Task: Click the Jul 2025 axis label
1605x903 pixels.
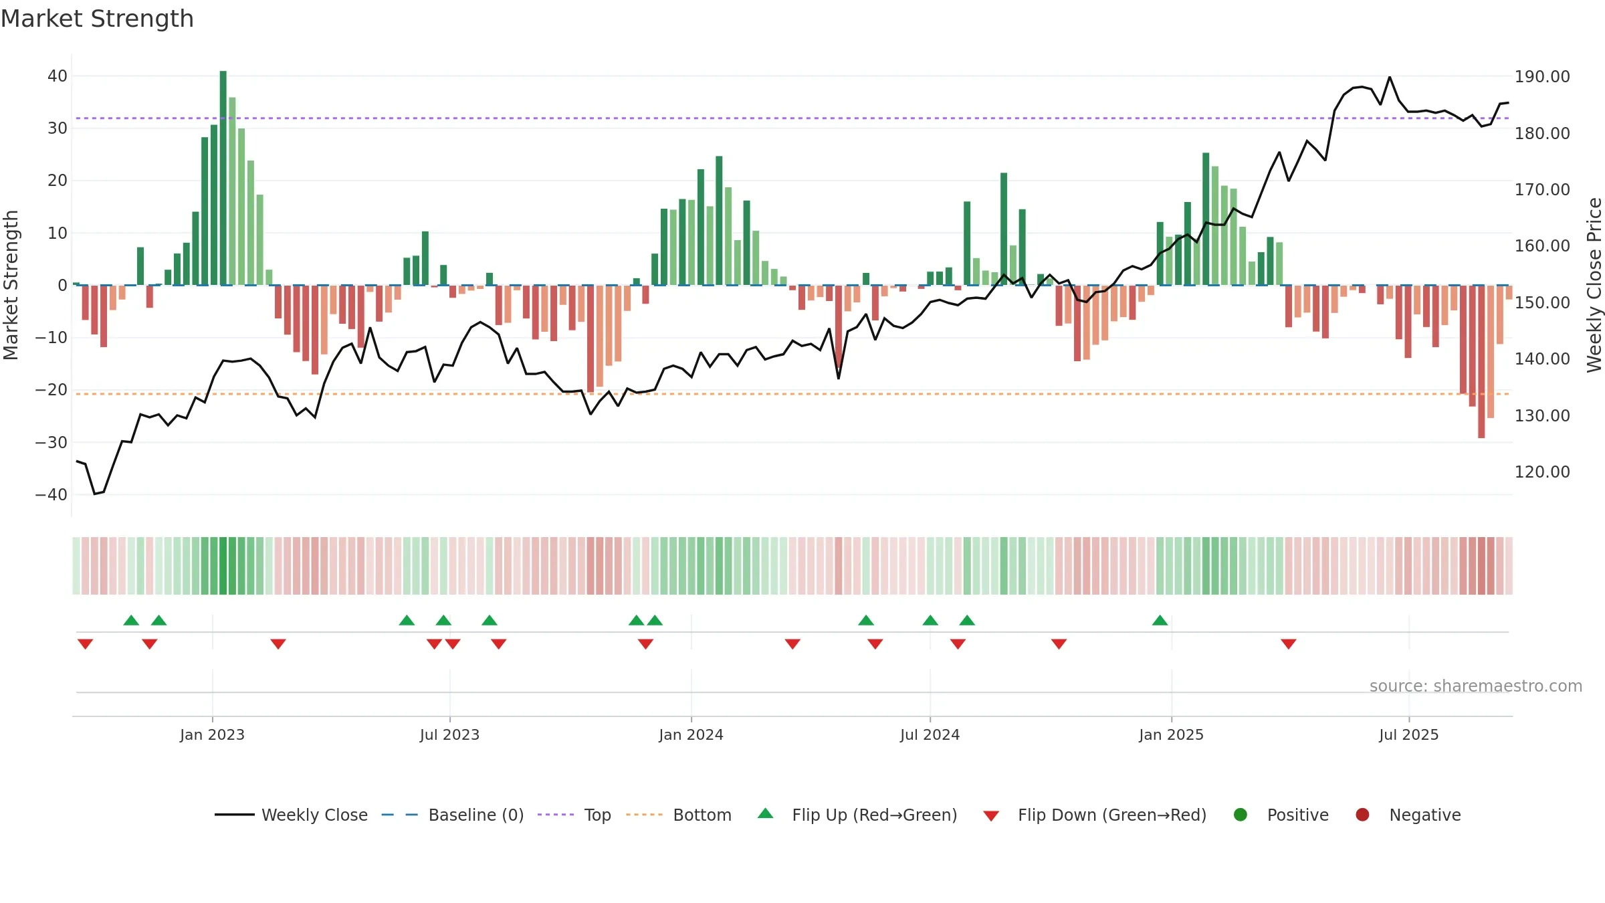Action: pos(1408,734)
